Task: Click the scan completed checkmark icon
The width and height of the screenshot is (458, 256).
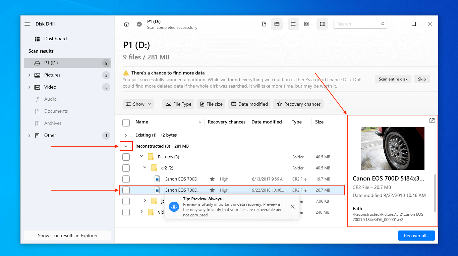Action: tap(139, 24)
